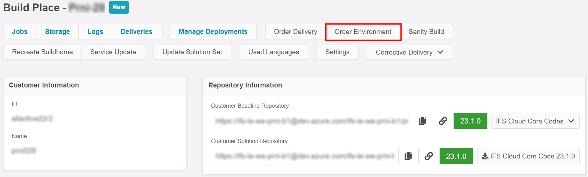Screen dimensions: 588x177
Task: Open the Storage tab
Action: (57, 32)
